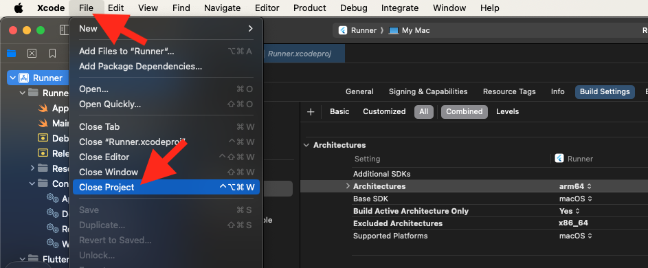Viewport: 648px width, 268px height.
Task: Select Add Package Dependencies...
Action: point(166,66)
